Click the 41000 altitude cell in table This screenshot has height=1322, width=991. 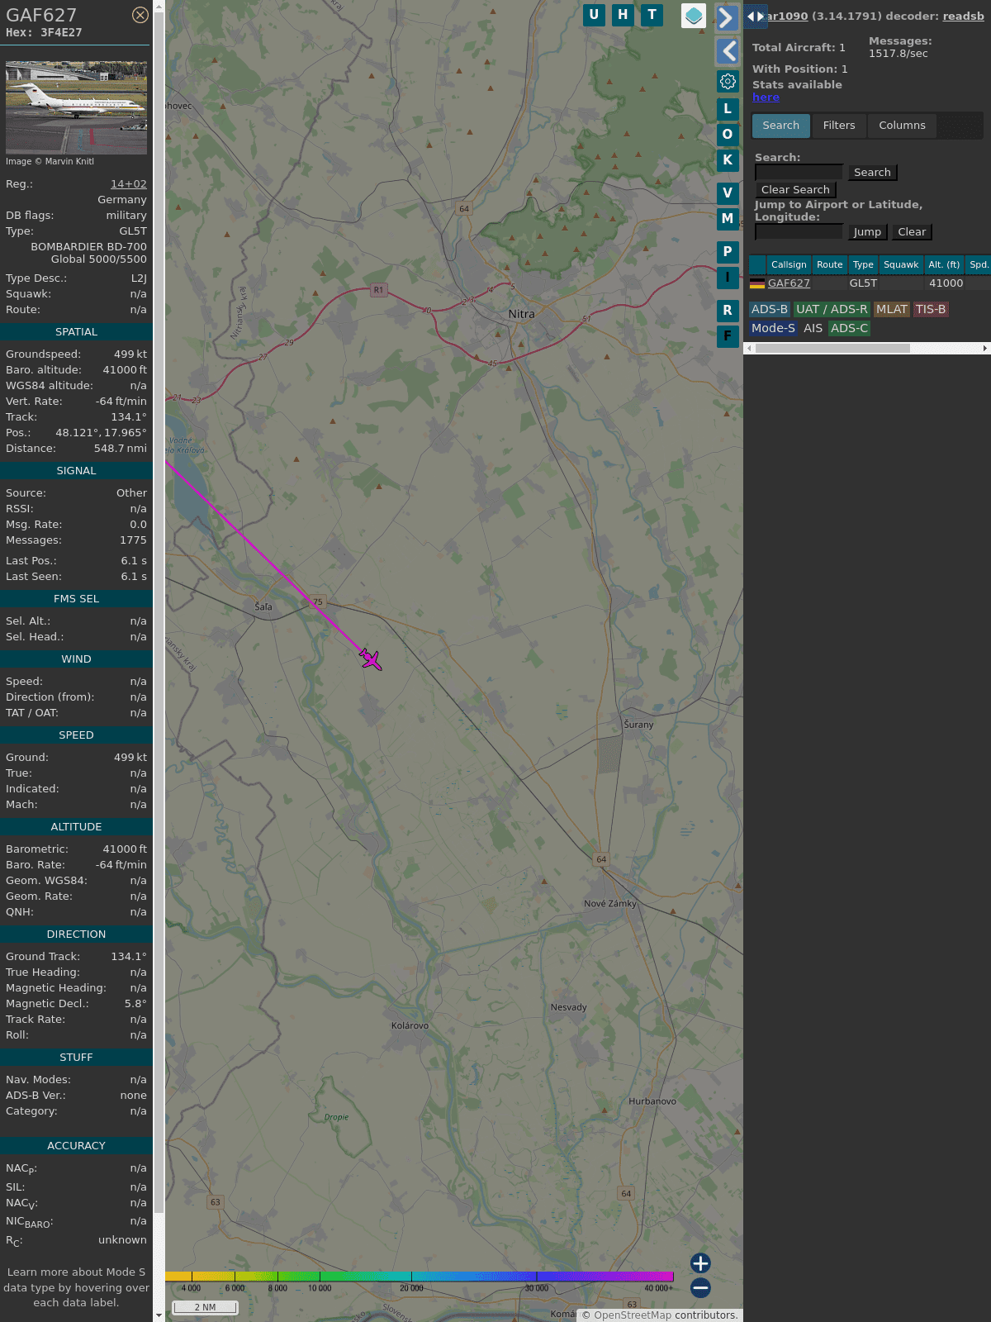[946, 283]
